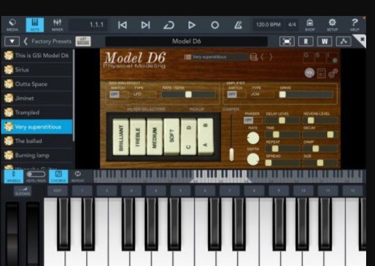Select preset This is GSi Model D6
The height and width of the screenshot is (266, 375).
(x=37, y=56)
